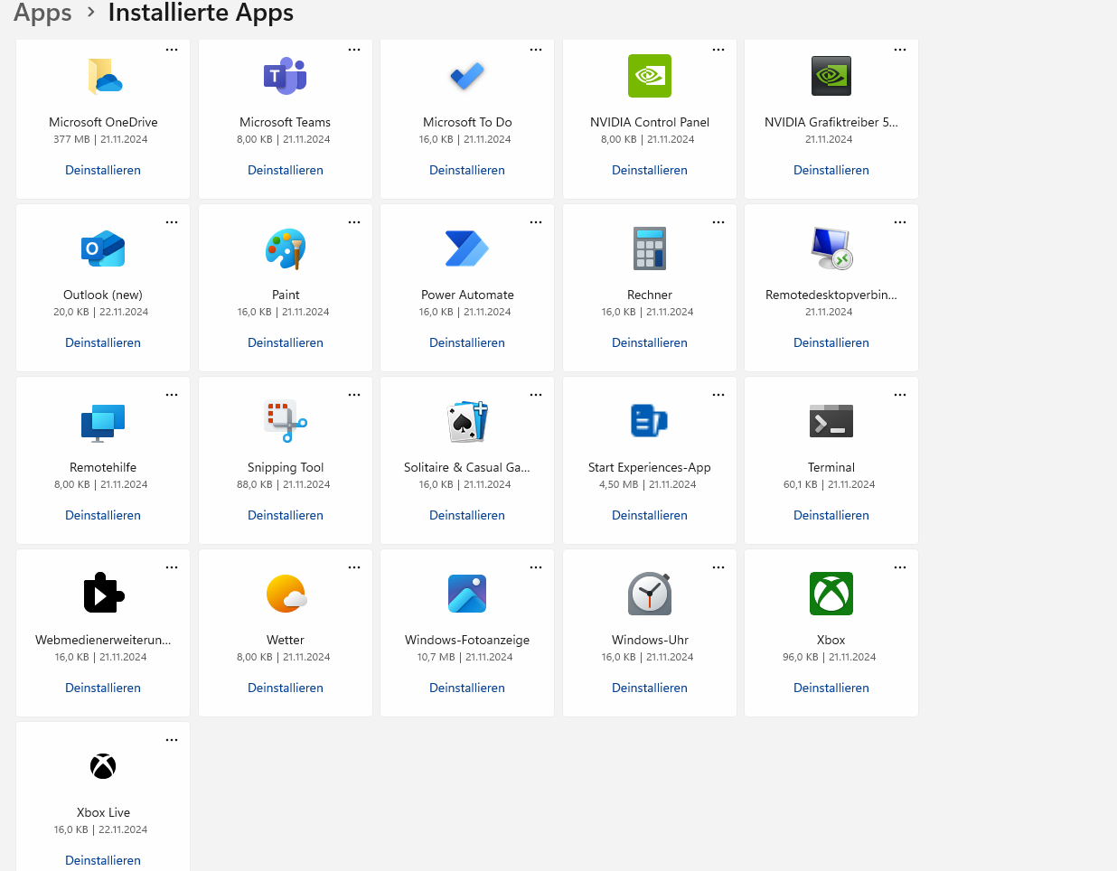The width and height of the screenshot is (1117, 871).
Task: Open more options for Microsoft Teams
Action: coord(354,50)
